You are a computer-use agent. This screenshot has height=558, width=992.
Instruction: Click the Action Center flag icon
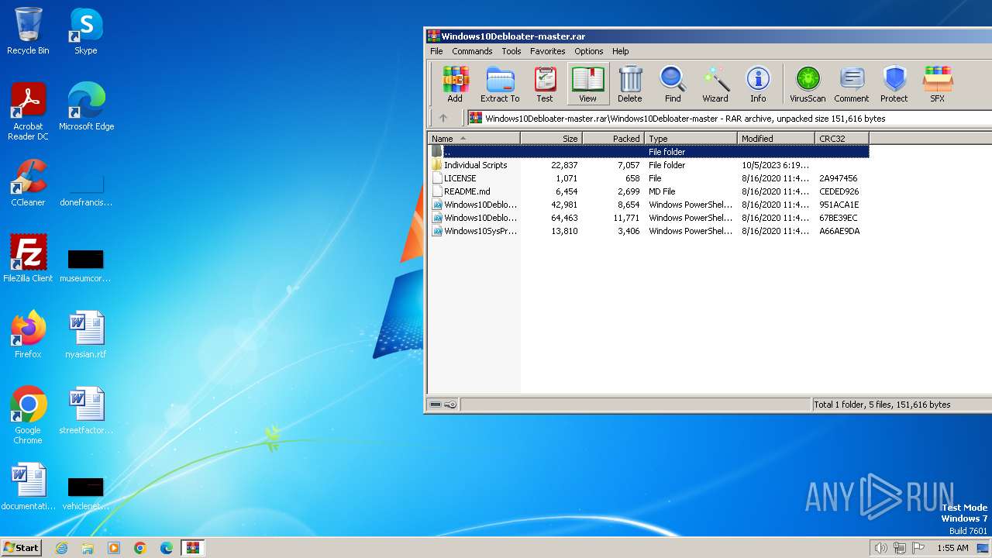pyautogui.click(x=918, y=548)
